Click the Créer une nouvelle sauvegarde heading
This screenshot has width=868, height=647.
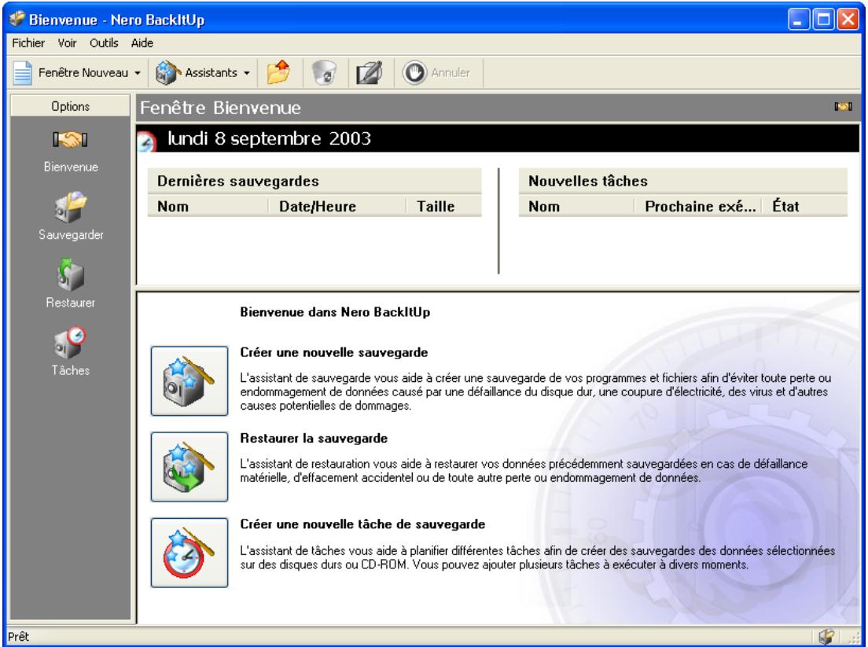tap(334, 352)
